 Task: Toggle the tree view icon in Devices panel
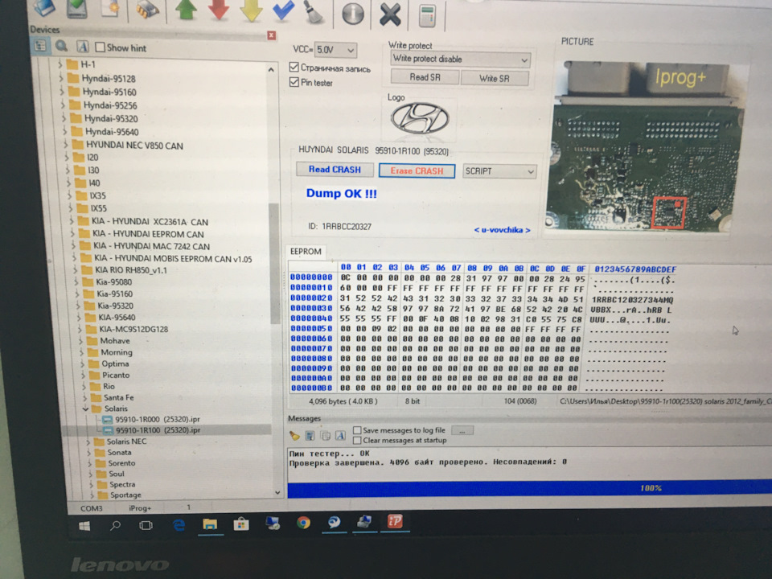(x=40, y=47)
